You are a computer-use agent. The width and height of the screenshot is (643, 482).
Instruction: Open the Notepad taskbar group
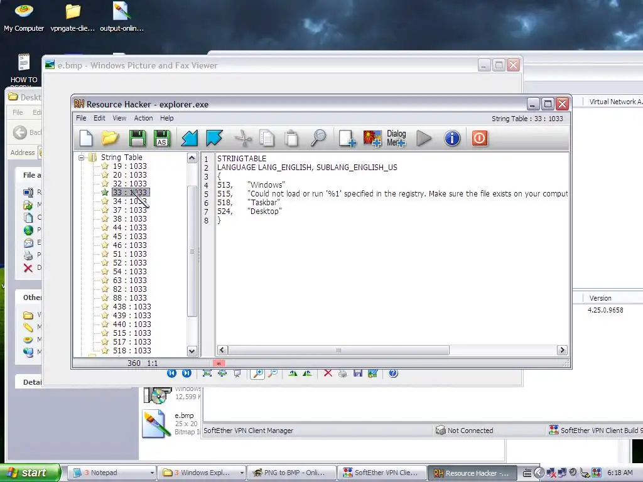point(112,473)
